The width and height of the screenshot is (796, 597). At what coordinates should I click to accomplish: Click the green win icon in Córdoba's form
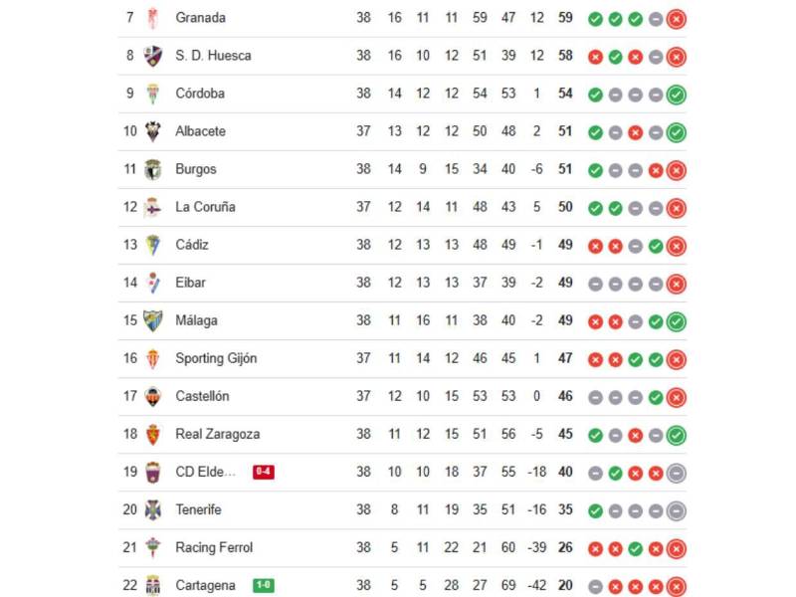tap(595, 94)
